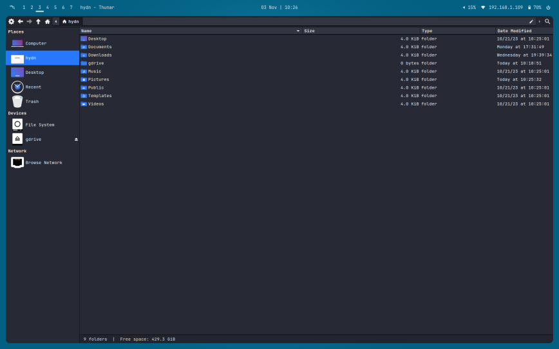Image resolution: width=559 pixels, height=349 pixels.
Task: Click the date and time clock
Action: [279, 8]
